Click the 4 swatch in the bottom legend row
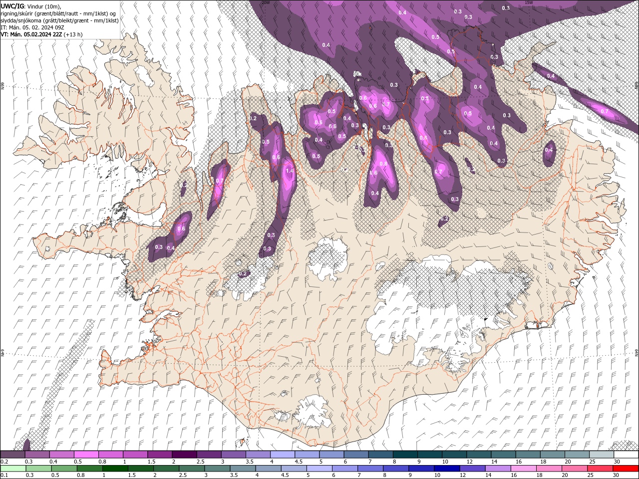Viewport: 639px width, 479px height. [x=268, y=469]
